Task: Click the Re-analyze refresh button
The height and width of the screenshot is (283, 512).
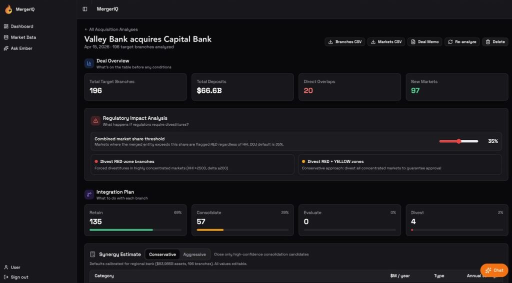Action: tap(462, 42)
